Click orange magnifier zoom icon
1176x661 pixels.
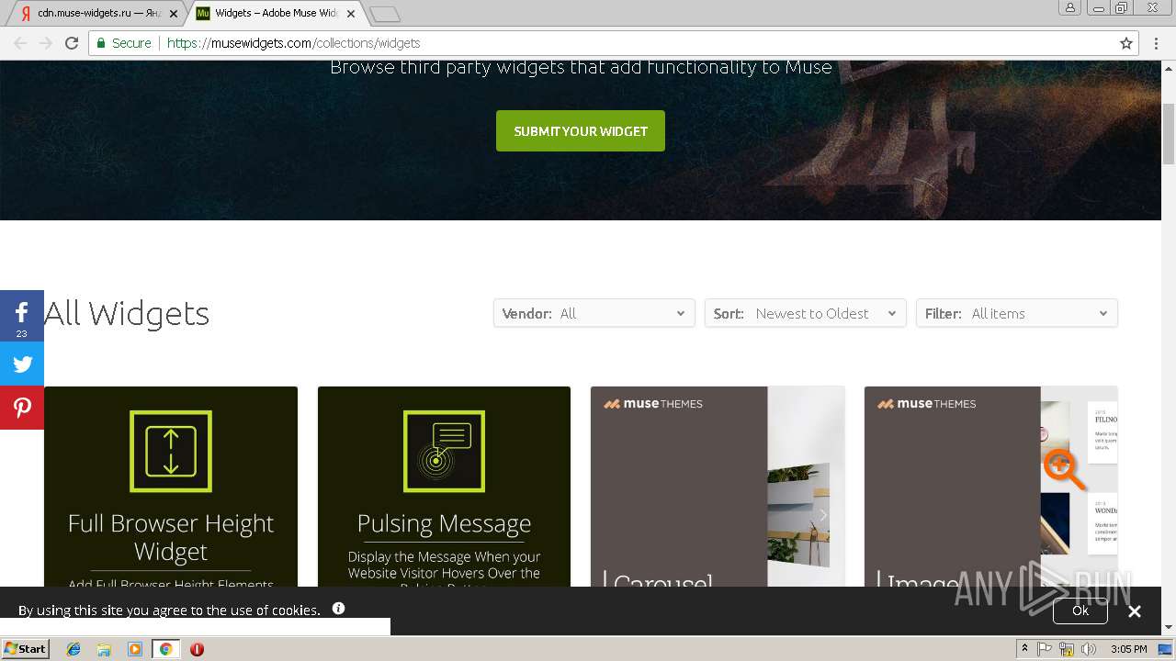click(x=1064, y=469)
